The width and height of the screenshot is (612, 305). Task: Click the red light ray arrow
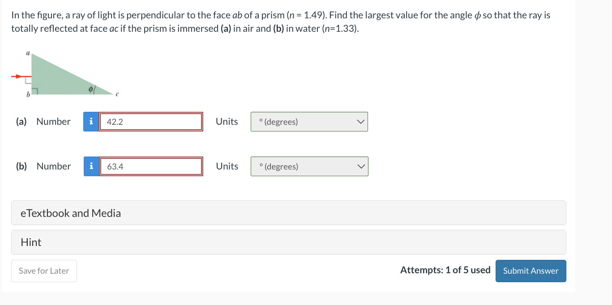[19, 76]
